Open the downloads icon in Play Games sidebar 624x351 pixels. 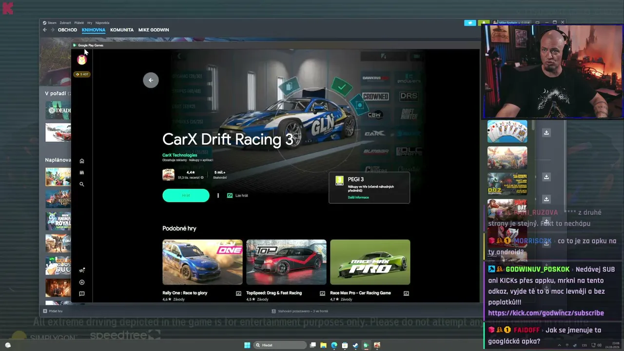[x=82, y=282]
